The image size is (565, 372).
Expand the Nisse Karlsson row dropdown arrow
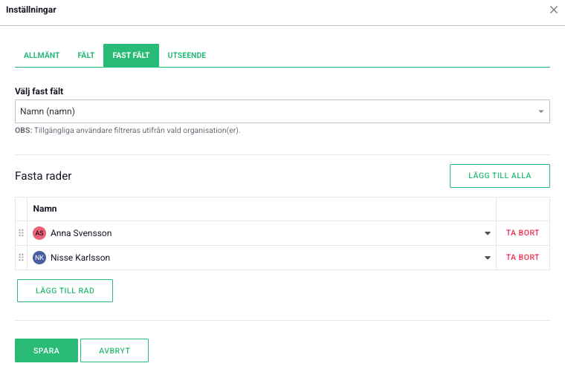488,258
